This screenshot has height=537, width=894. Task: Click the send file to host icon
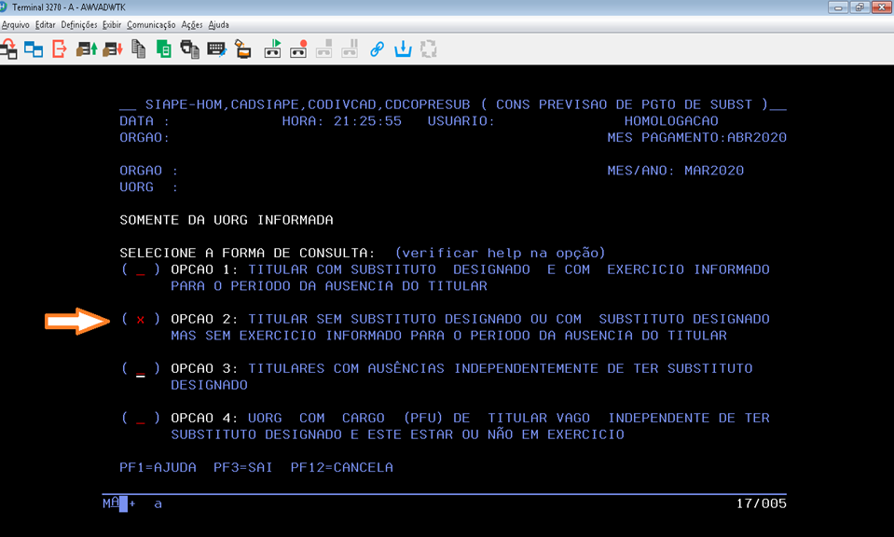pyautogui.click(x=87, y=49)
